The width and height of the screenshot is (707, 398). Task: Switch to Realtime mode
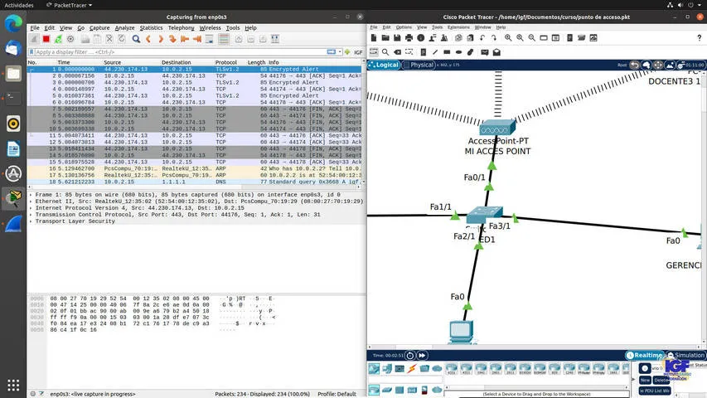point(645,355)
